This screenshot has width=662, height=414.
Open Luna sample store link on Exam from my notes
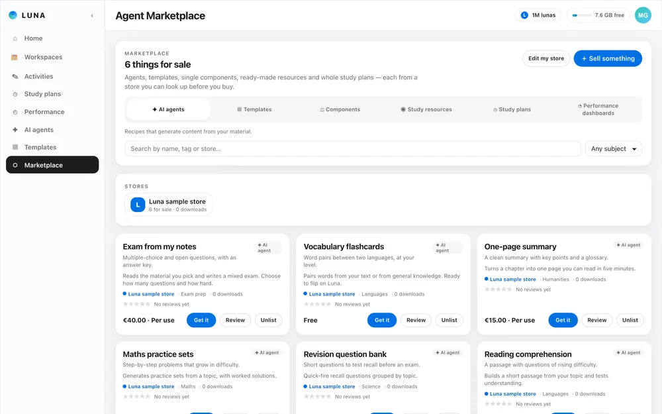tap(151, 294)
